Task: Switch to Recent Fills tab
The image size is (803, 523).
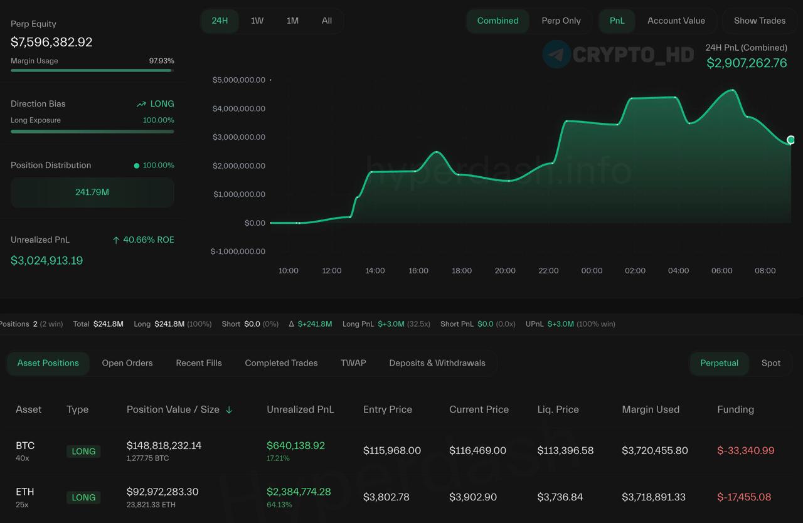Action: coord(199,363)
